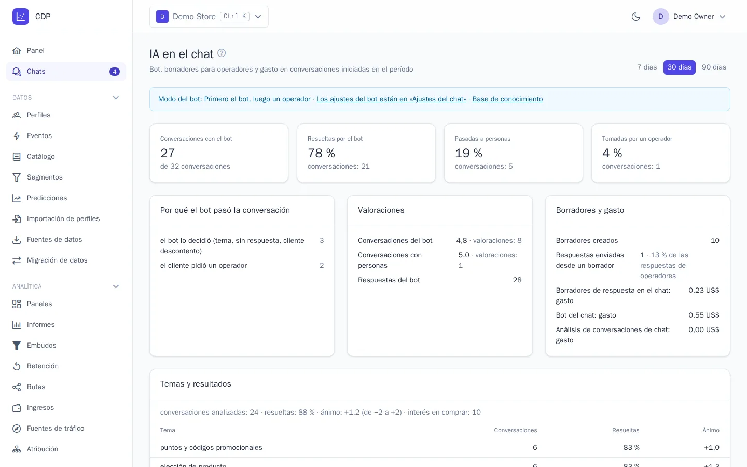Click the Chats speech bubble icon
Screen dimensions: 747x467
click(x=17, y=72)
